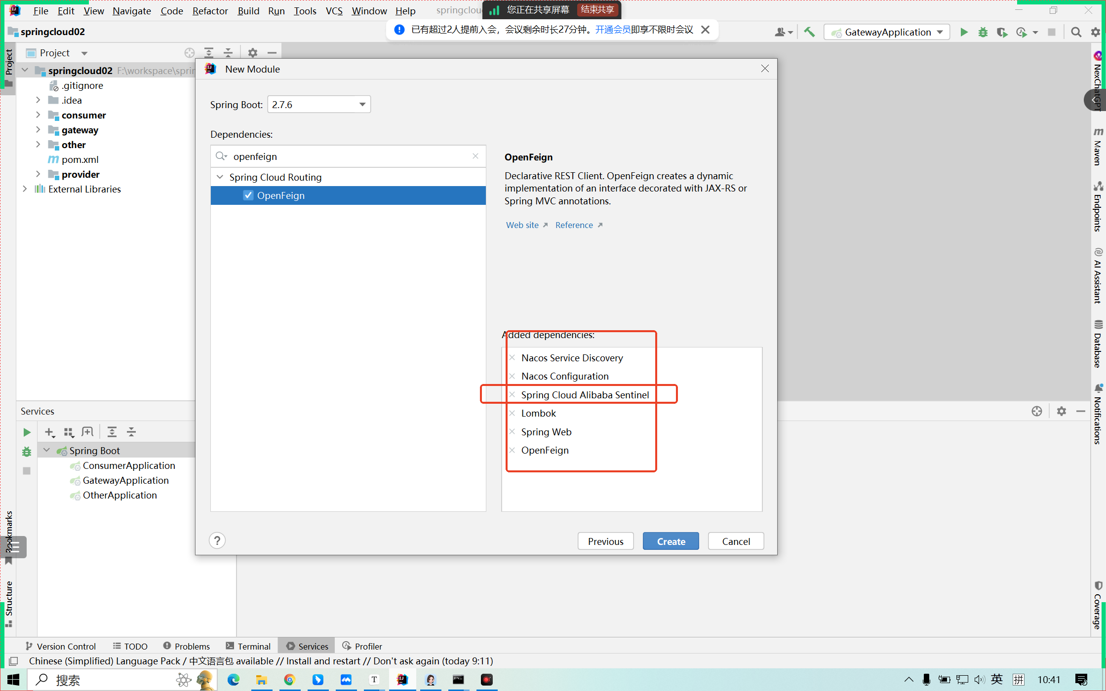
Task: Open the Build menu
Action: point(248,11)
